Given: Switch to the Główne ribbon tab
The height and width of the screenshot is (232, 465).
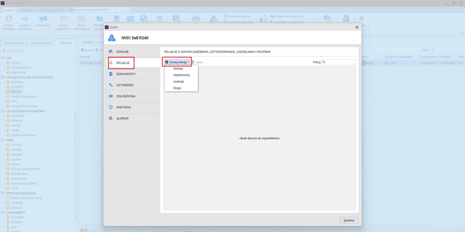Looking at the screenshot, I should (10, 10).
